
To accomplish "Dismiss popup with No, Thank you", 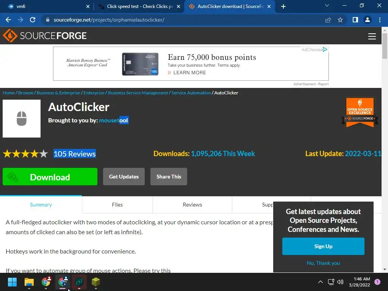I will click(x=323, y=263).
